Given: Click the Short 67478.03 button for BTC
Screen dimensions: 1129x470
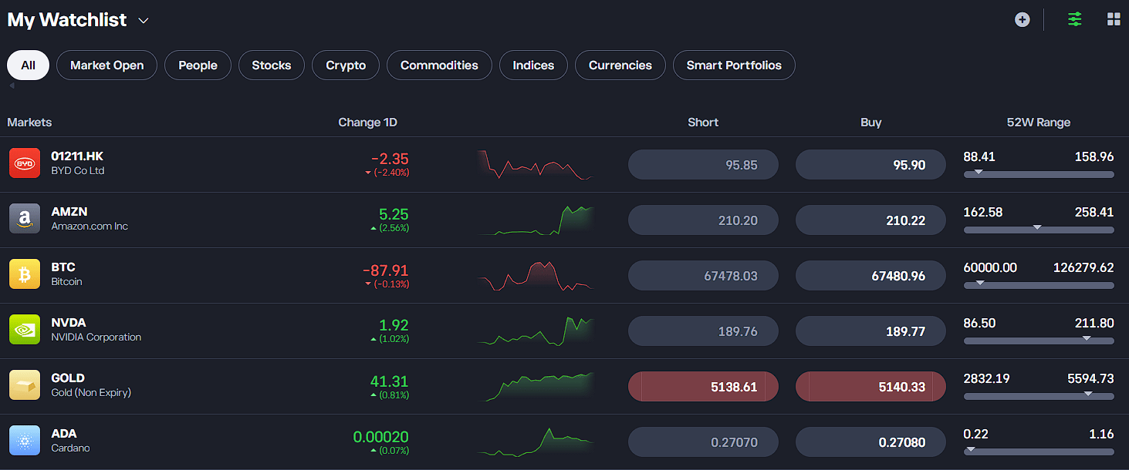Looking at the screenshot, I should [x=703, y=276].
